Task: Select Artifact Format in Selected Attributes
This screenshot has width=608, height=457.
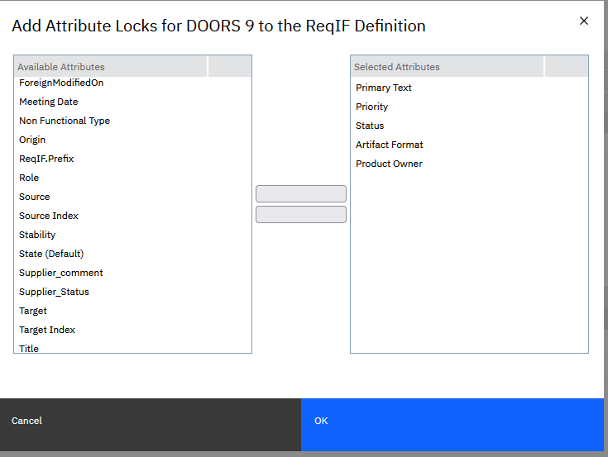Action: (x=390, y=145)
